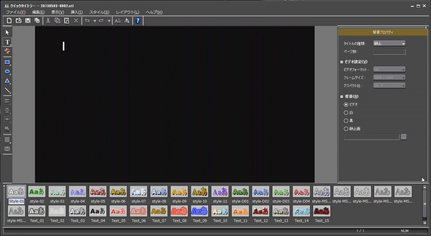Viewport: 431px width, 236px height.
Task: Open the アスペクト比 dropdown
Action: (389, 85)
